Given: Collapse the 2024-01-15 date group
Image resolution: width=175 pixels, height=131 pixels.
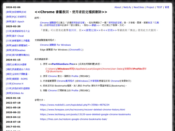Looking at the screenshot, I should (13, 60).
